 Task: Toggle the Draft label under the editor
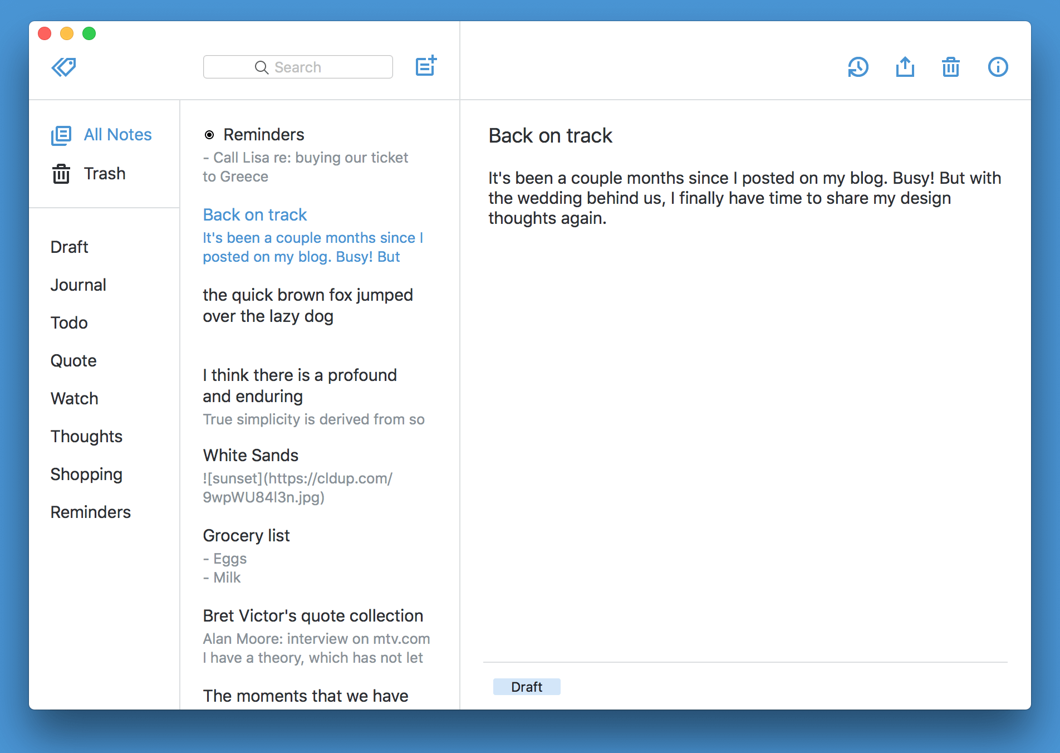(526, 686)
